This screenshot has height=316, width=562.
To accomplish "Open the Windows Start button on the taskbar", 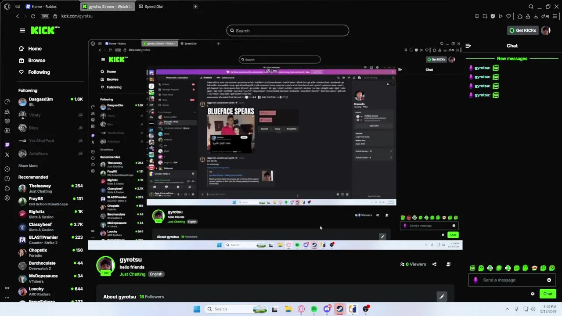I will click(x=197, y=309).
